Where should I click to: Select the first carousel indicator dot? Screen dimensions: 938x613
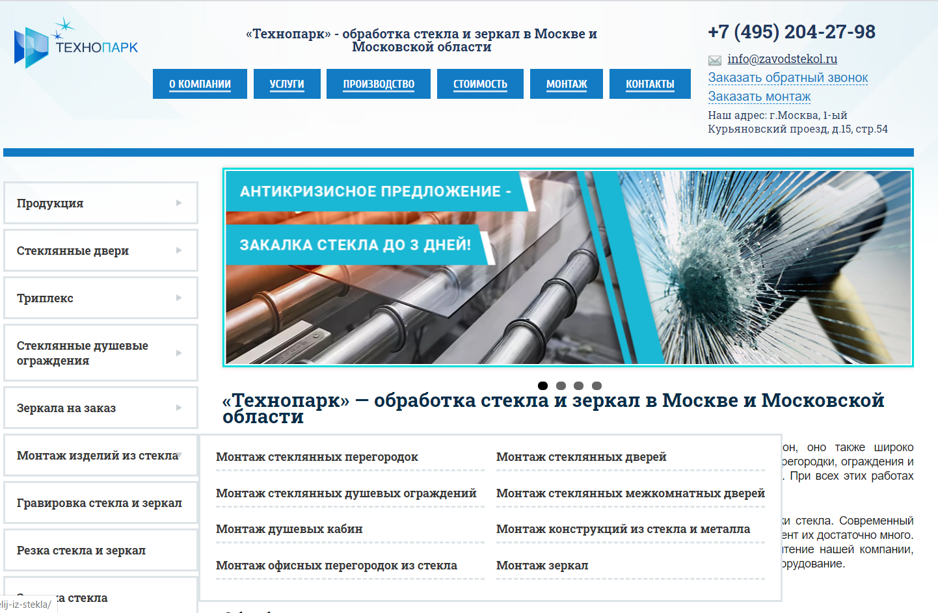coord(543,385)
